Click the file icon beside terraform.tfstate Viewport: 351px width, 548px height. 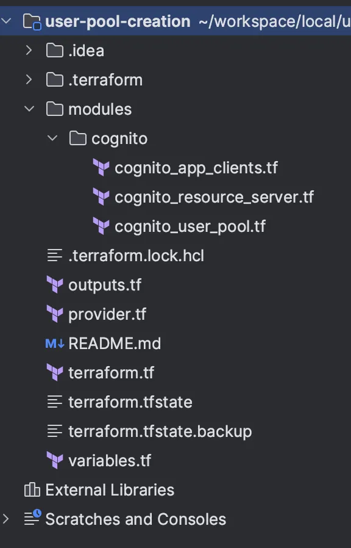pos(55,402)
